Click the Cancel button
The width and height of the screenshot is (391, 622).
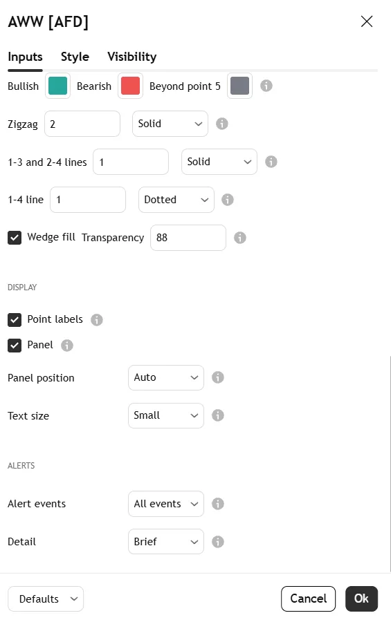tap(309, 599)
